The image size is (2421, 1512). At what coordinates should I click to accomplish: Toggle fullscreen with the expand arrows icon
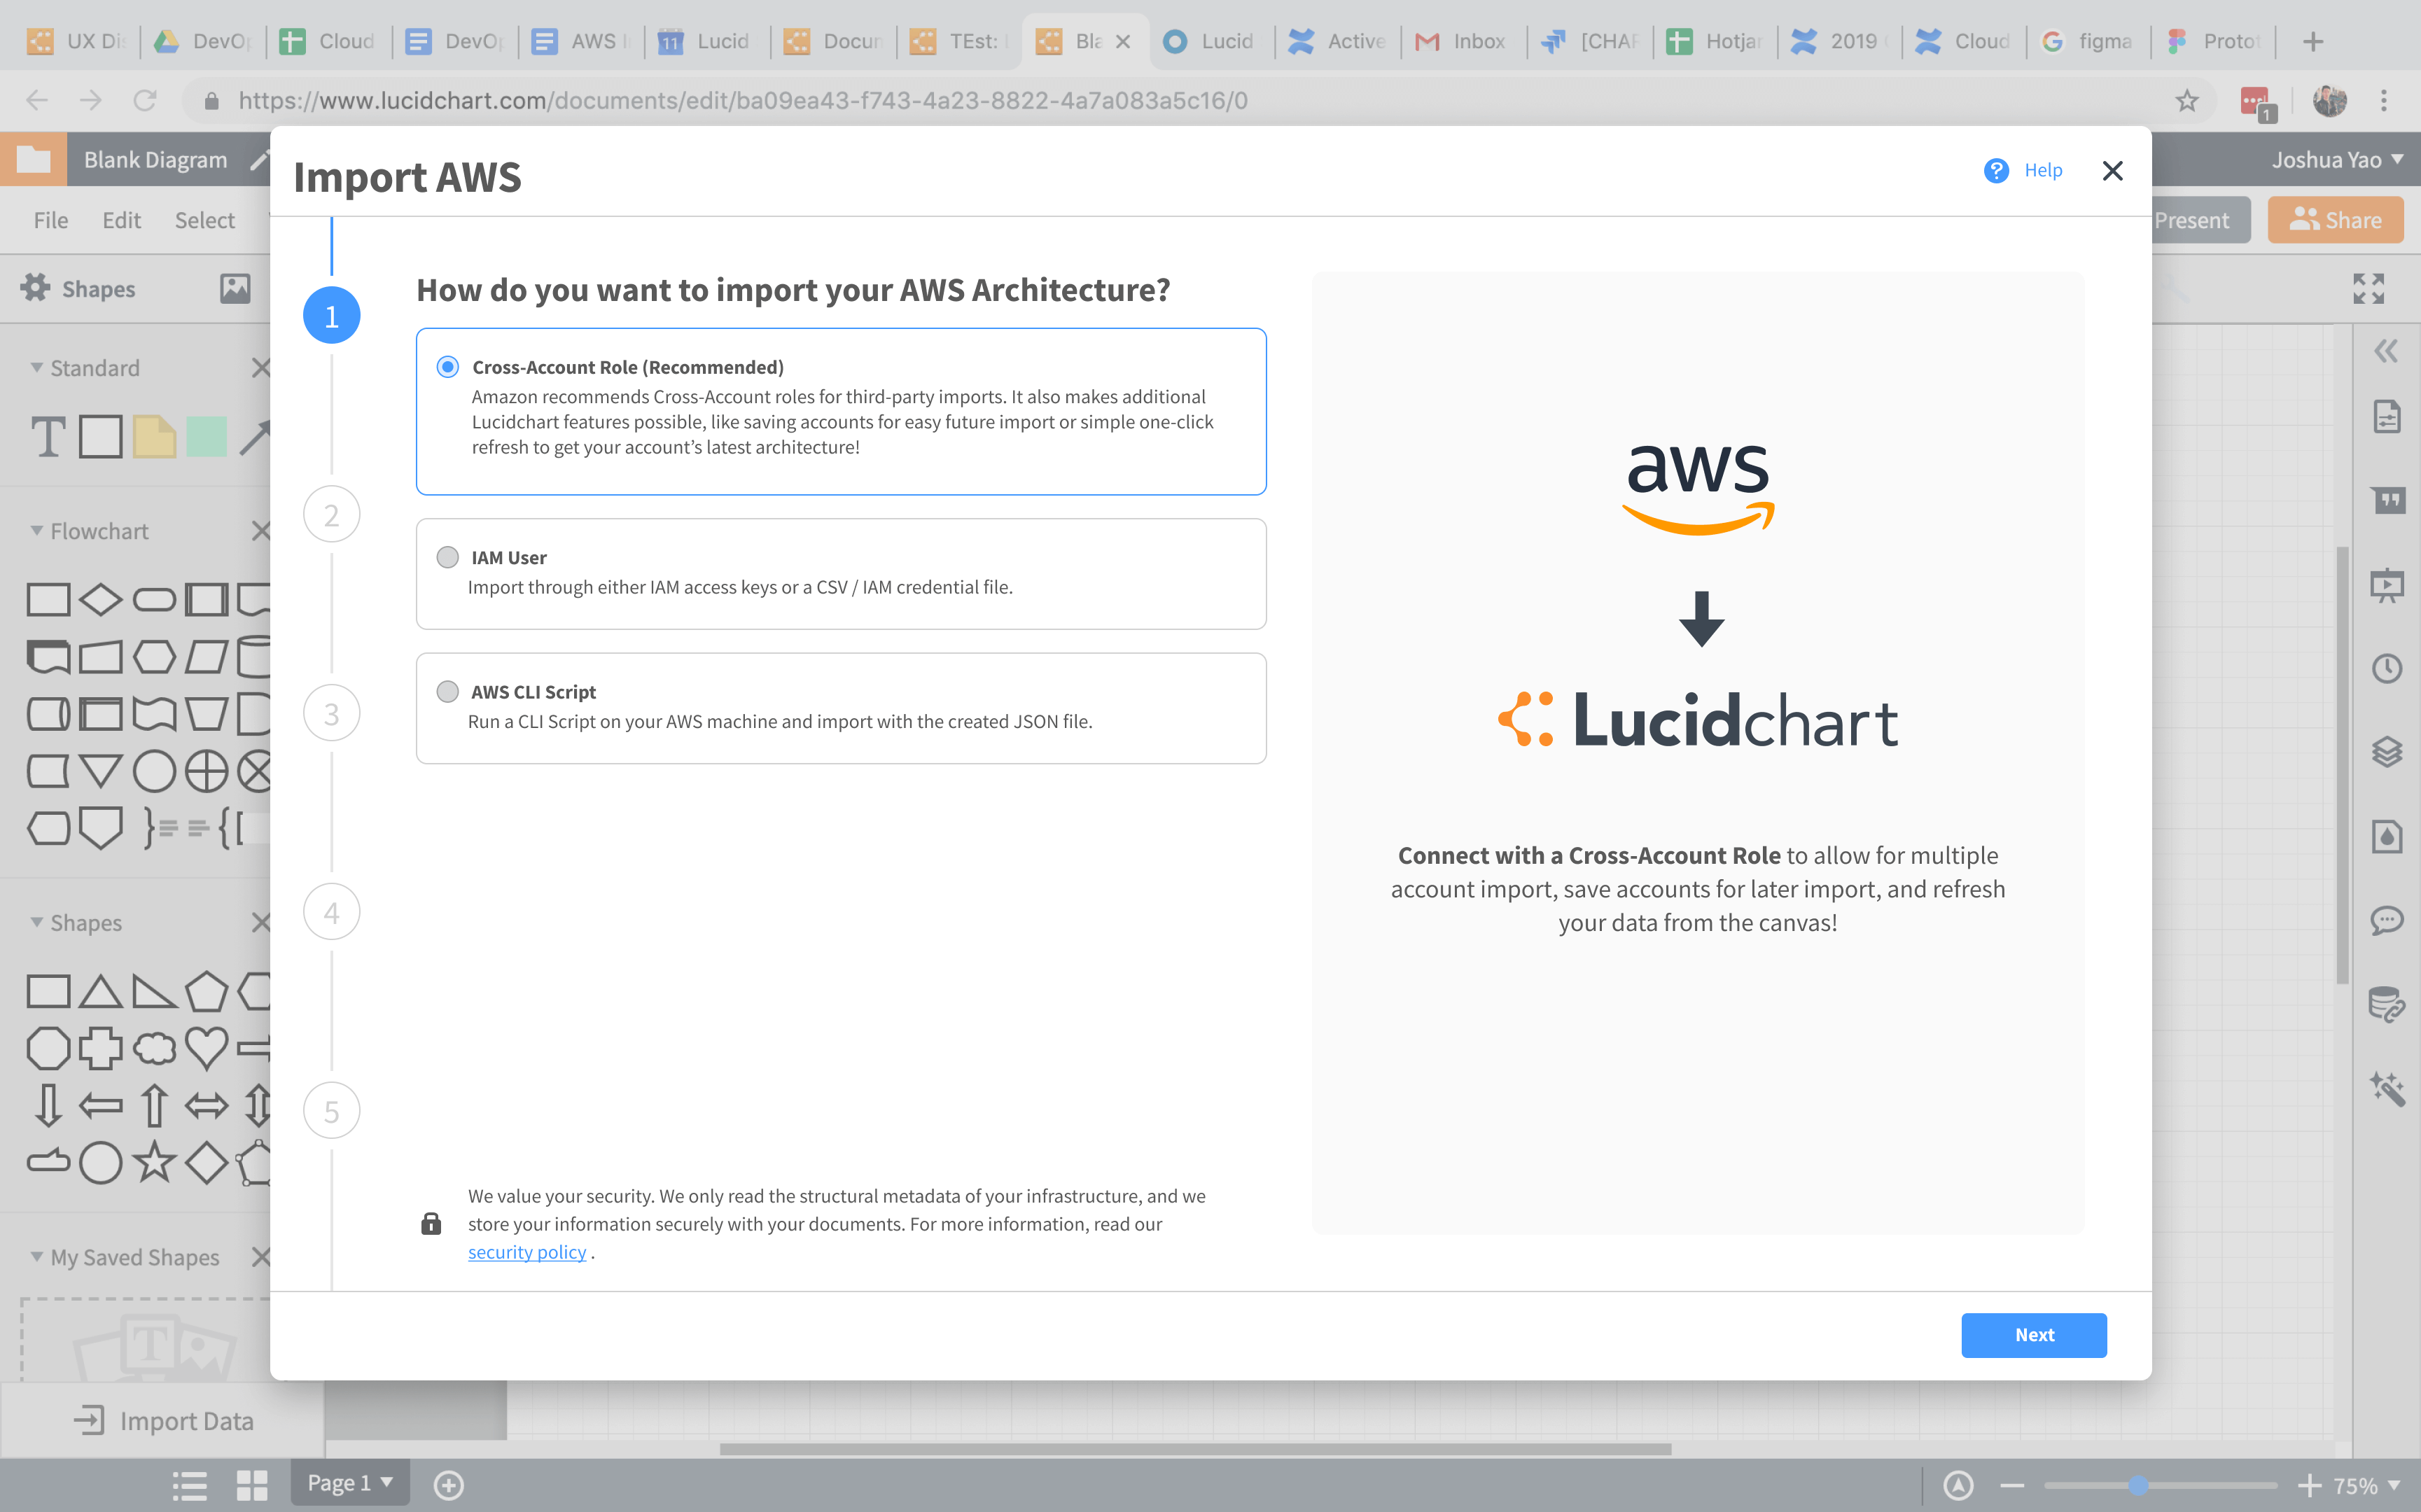click(2368, 288)
